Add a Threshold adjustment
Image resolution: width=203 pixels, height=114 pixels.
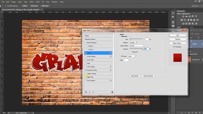[190, 23]
